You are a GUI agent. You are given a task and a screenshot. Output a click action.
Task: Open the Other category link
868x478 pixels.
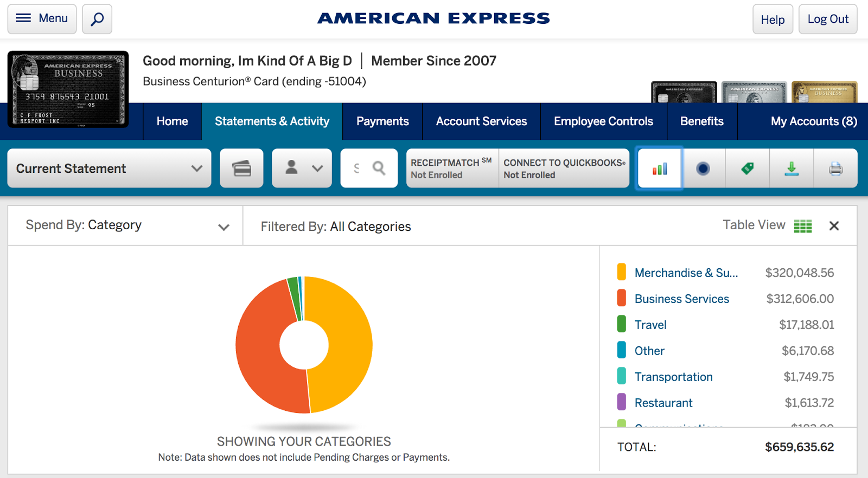coord(649,351)
